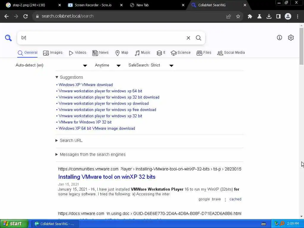Open Chrome downloads icon
The width and height of the screenshot is (304, 228).
pyautogui.click(x=269, y=17)
